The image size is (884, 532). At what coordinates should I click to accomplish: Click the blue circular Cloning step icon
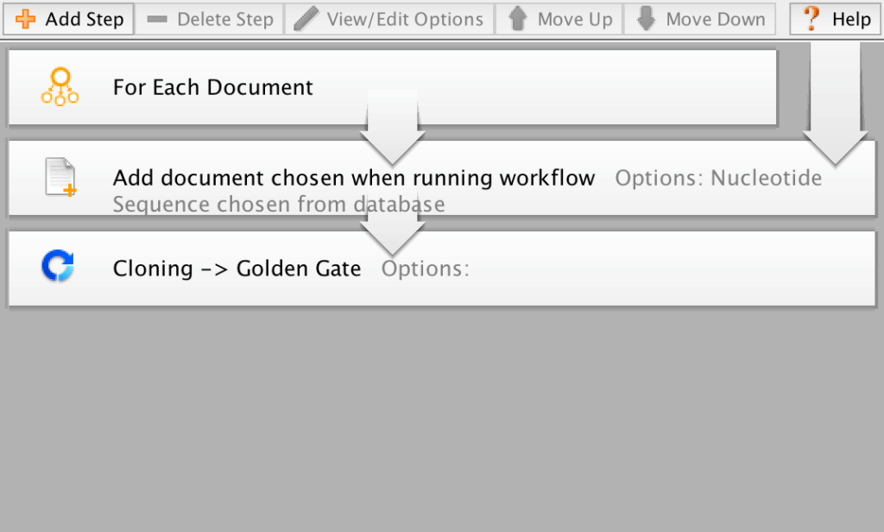click(x=57, y=268)
